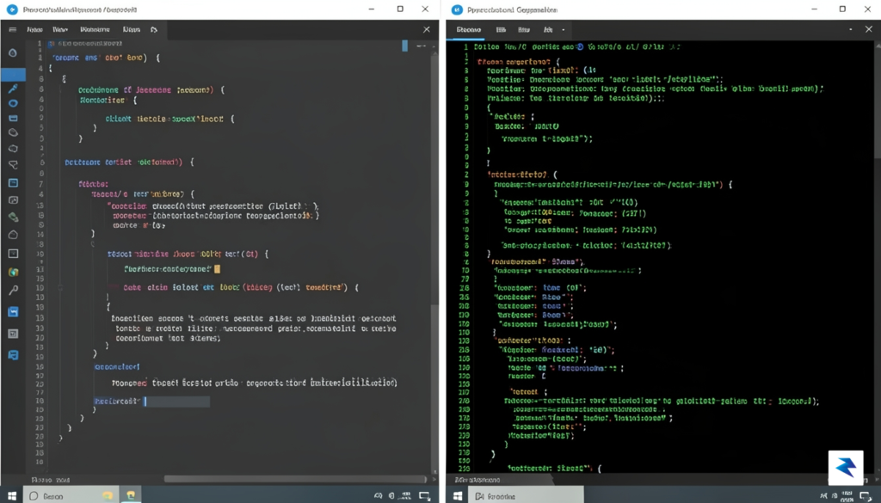Click the blue scroll marker at the left editor's top
881x503 pixels.
click(404, 46)
